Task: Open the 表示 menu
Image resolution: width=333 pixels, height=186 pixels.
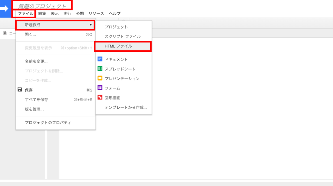Action: tap(55, 14)
